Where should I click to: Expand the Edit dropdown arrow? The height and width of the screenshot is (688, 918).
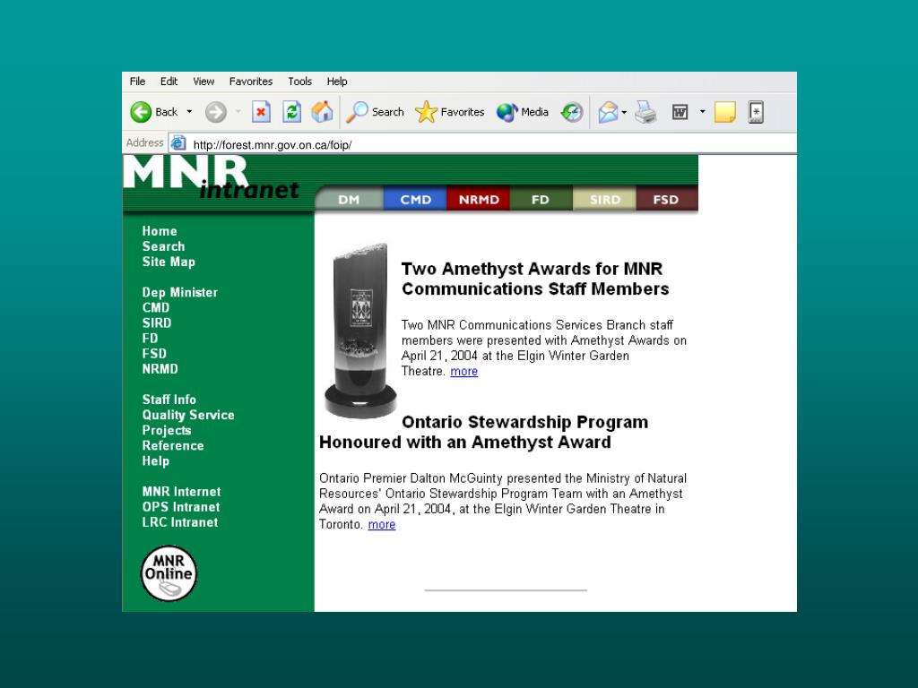(x=702, y=112)
